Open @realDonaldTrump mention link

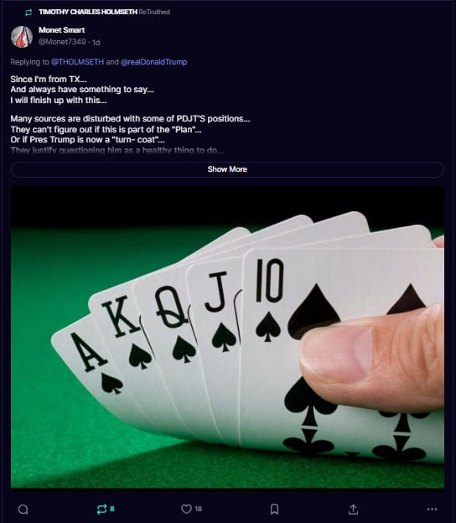(x=153, y=62)
